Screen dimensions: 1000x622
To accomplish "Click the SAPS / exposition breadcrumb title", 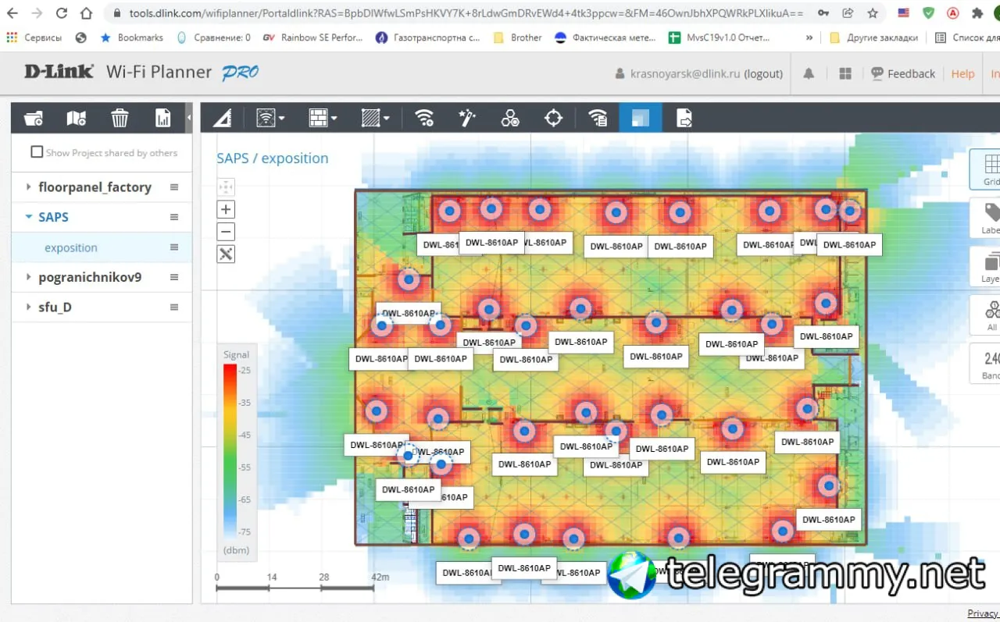I will (273, 158).
